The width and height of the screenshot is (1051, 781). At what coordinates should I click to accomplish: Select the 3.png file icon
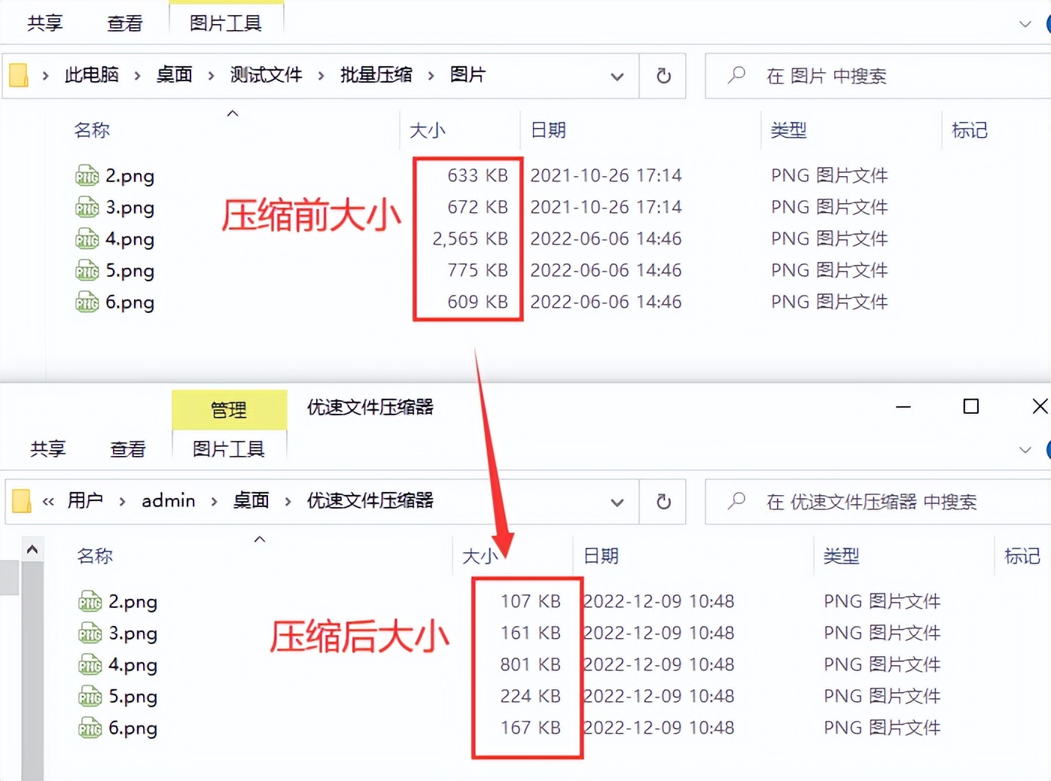[87, 207]
